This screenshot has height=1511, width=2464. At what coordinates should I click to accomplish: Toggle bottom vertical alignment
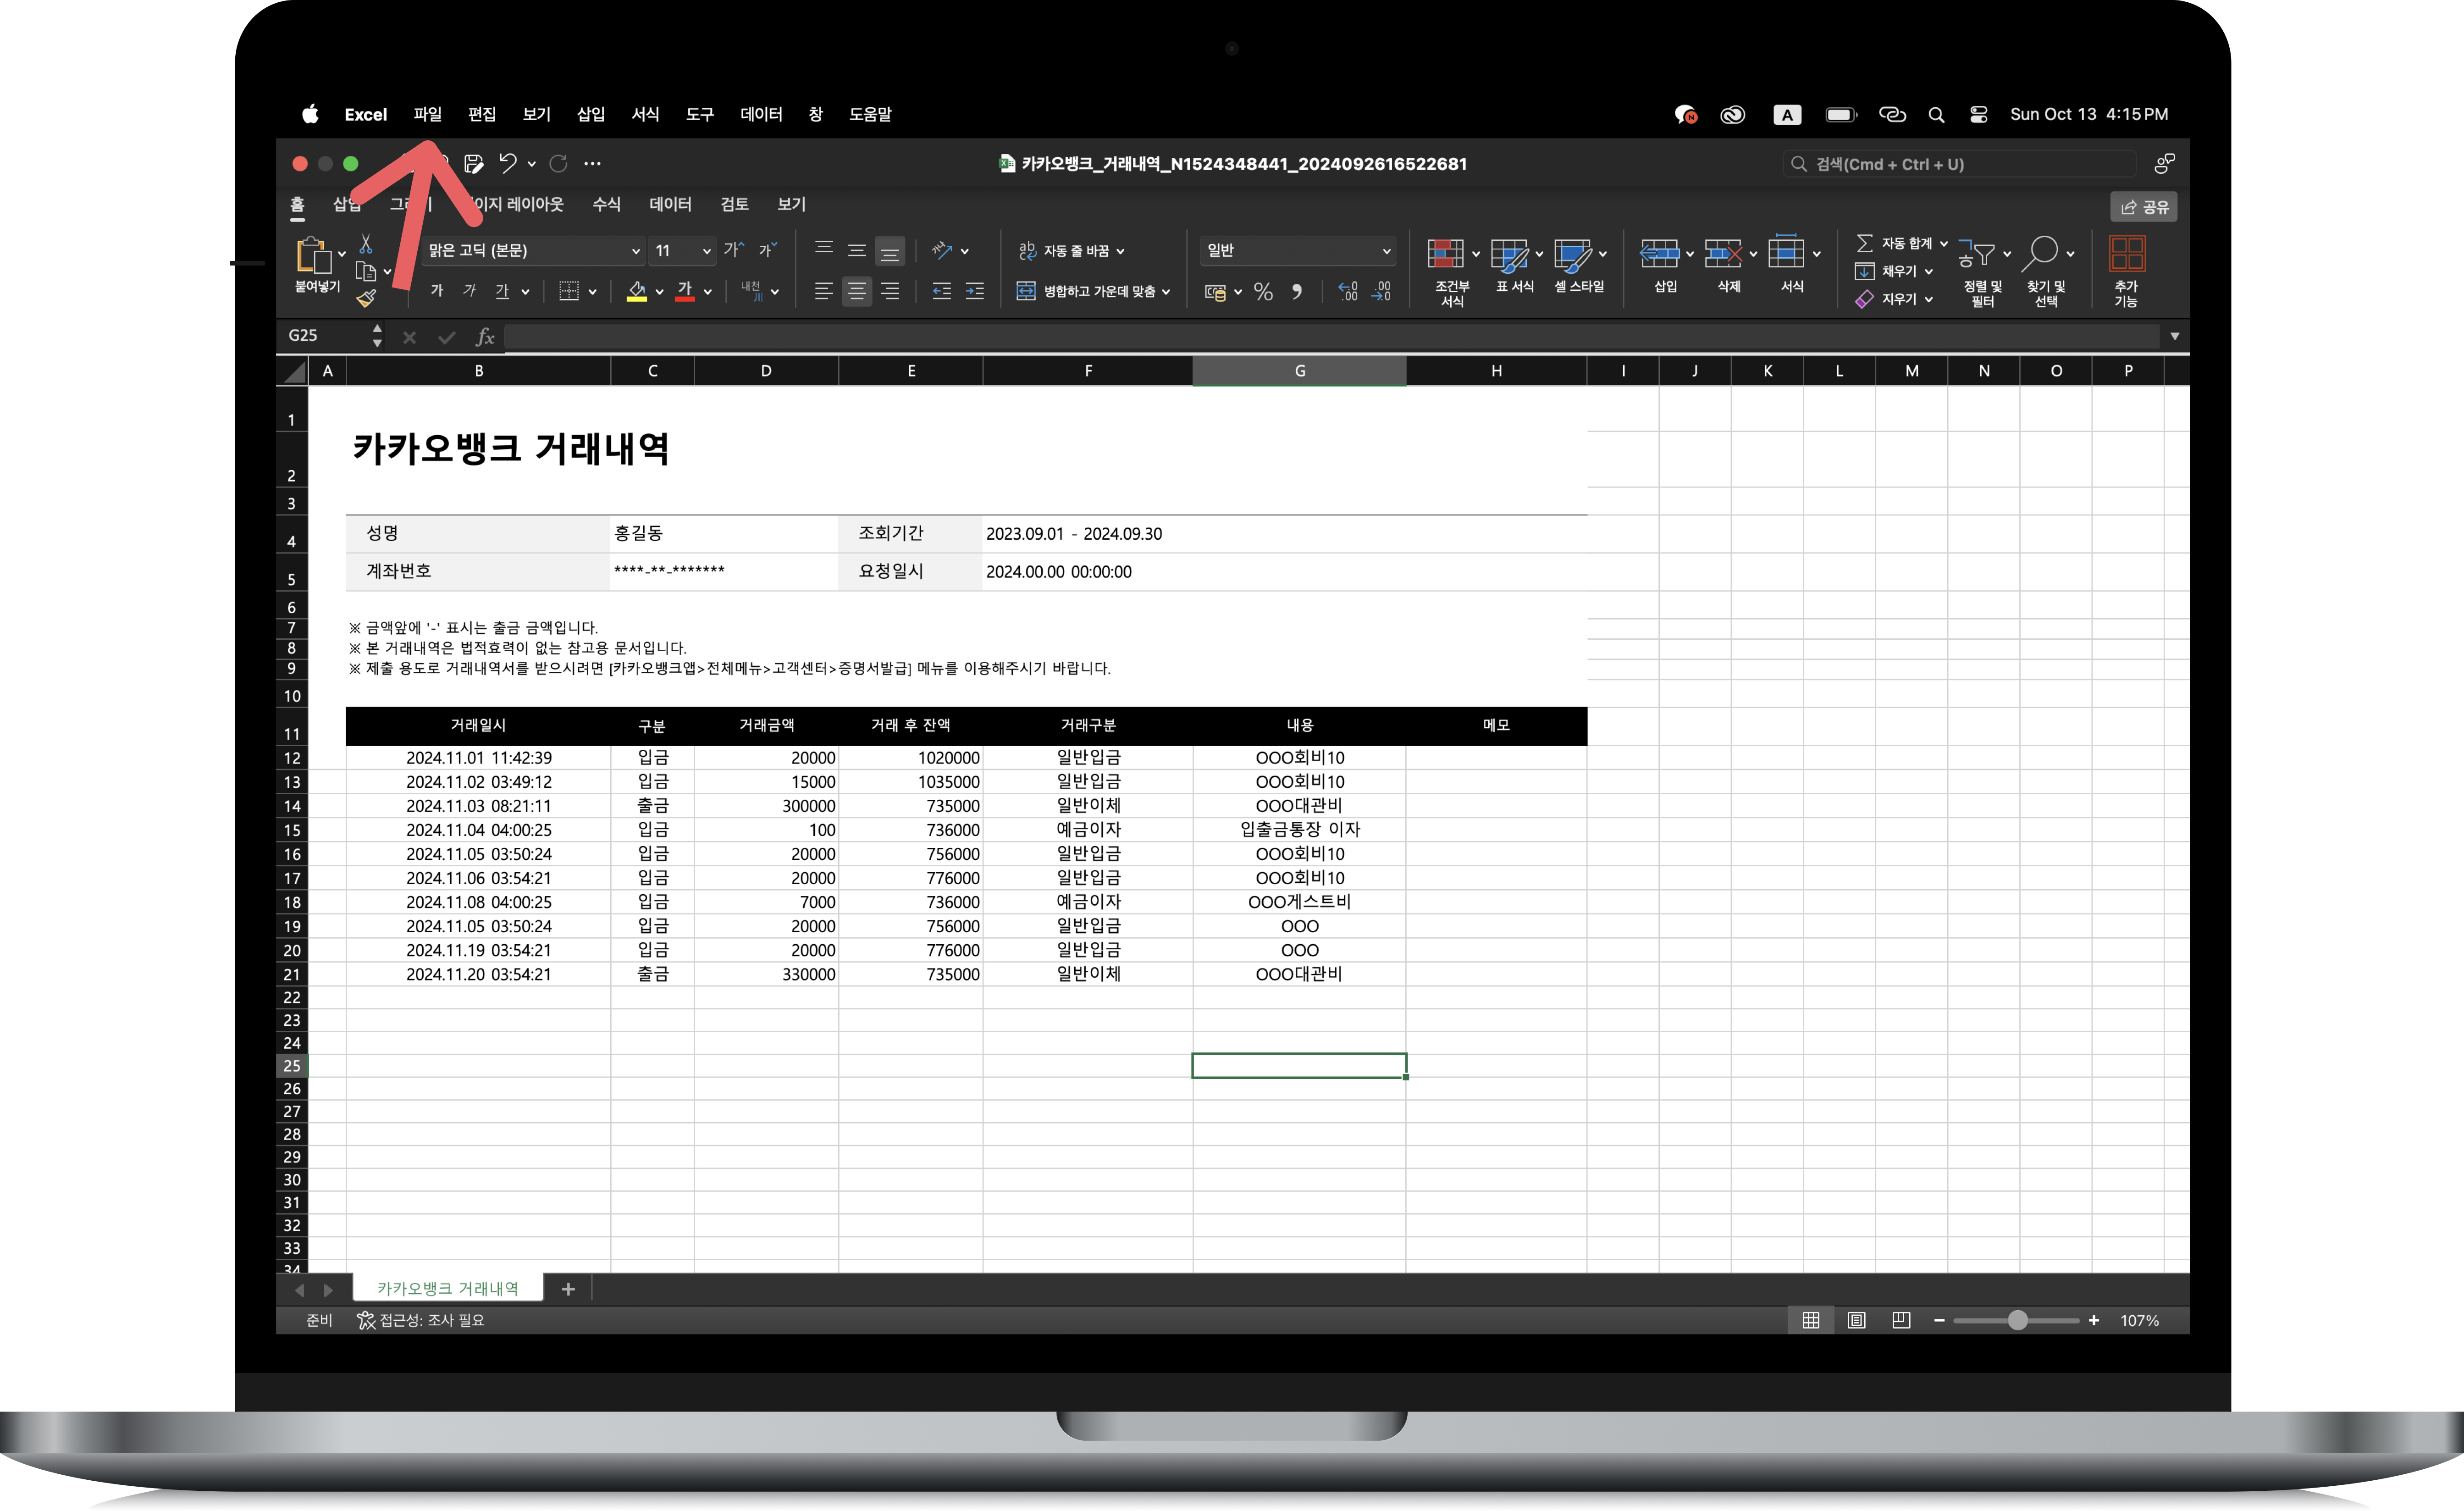[890, 250]
